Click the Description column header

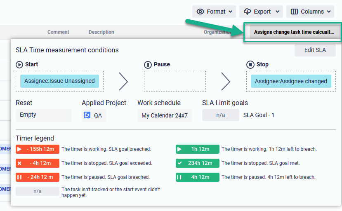tap(101, 32)
